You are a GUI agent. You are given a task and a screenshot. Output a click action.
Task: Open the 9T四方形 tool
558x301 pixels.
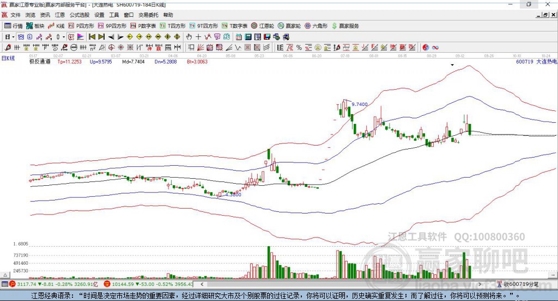[x=204, y=26]
